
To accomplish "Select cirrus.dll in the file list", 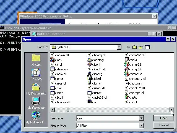I will pos(58,83).
